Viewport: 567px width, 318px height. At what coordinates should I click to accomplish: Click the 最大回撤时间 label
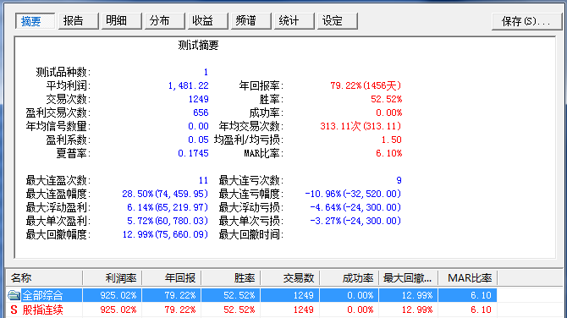(251, 234)
